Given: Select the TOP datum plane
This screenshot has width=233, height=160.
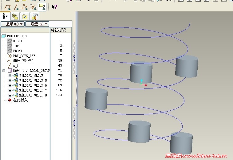Looking at the screenshot, I should (x=16, y=46).
